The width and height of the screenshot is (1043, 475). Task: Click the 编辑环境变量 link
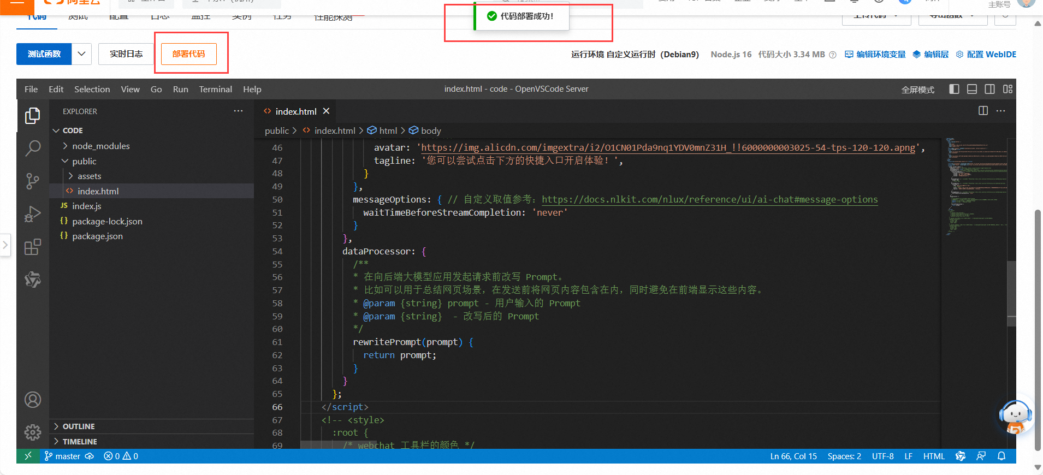coord(875,55)
